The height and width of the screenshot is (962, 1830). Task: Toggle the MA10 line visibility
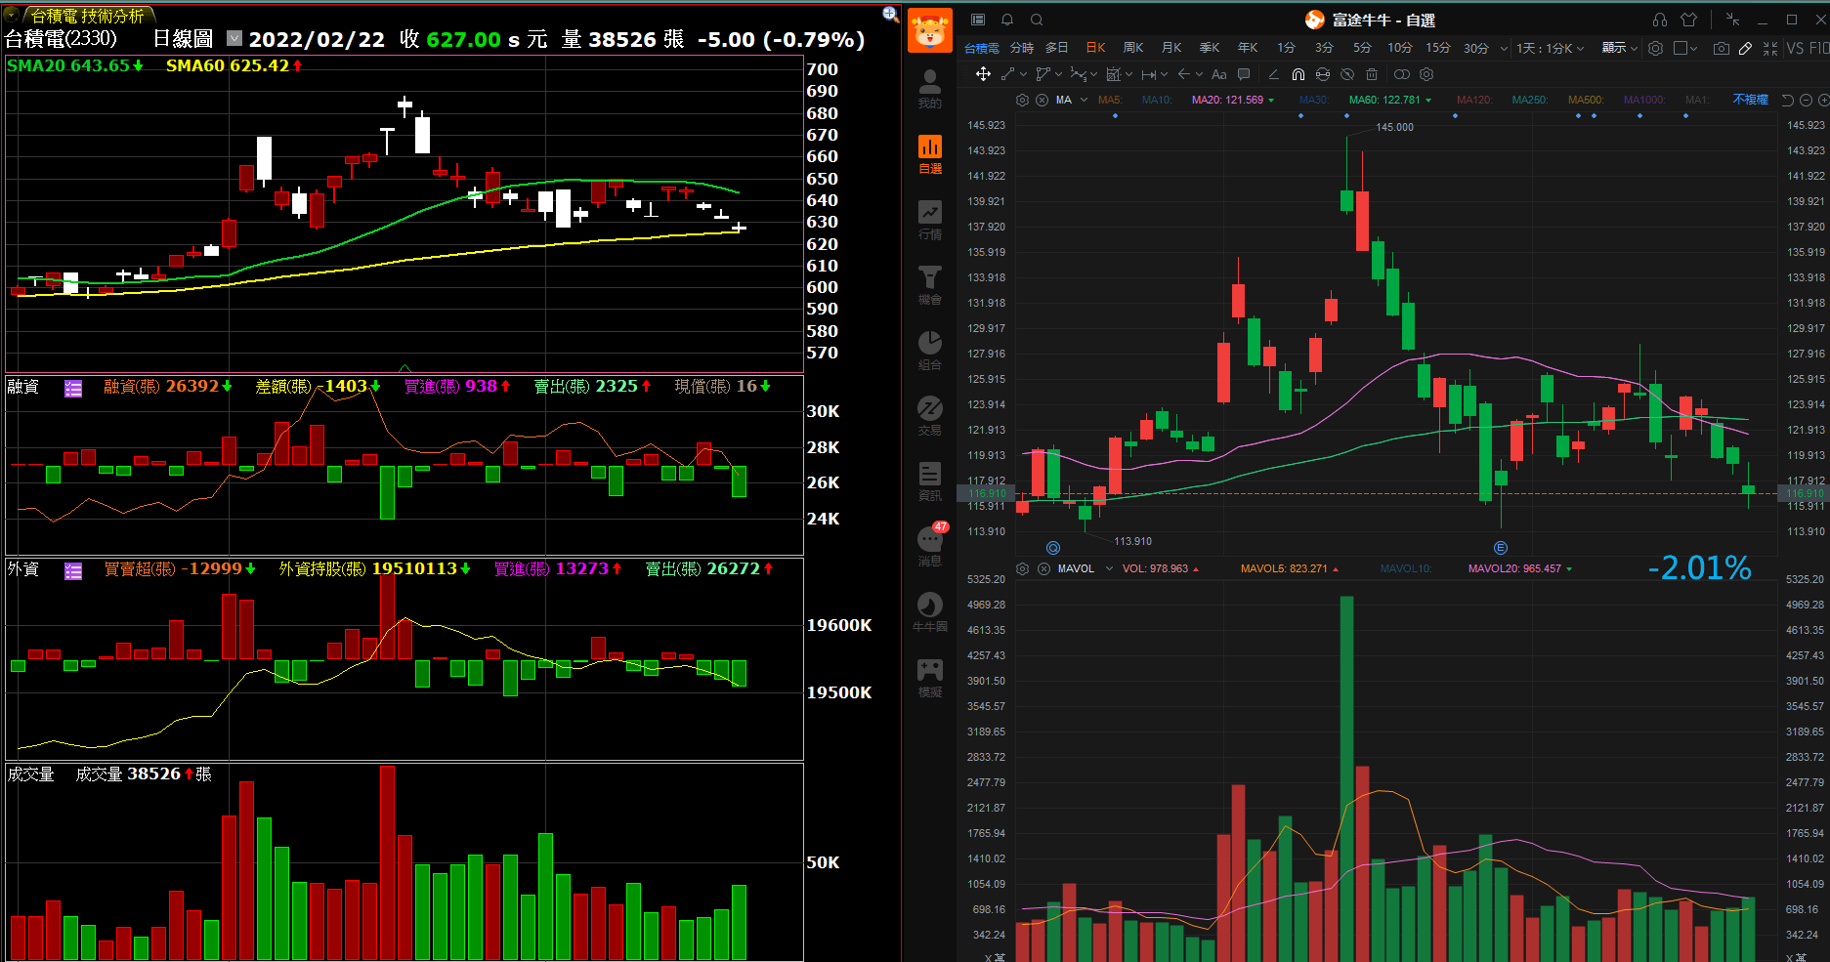pos(1156,100)
